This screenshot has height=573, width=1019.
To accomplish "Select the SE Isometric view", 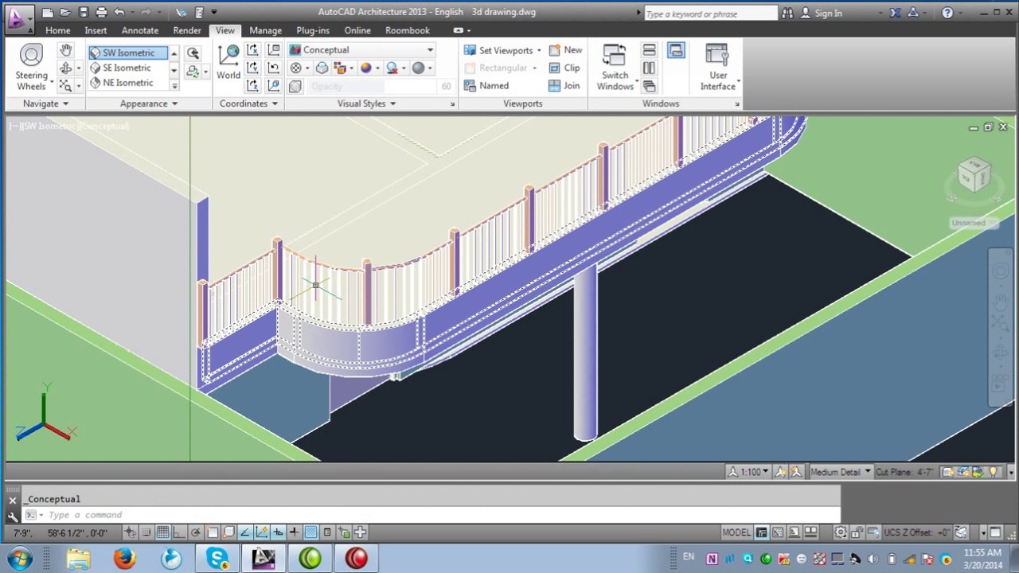I will (x=127, y=68).
